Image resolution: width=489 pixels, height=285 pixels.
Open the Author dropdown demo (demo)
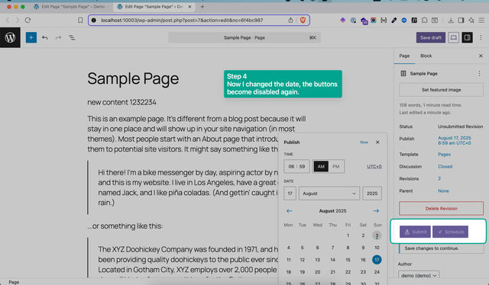click(x=419, y=275)
